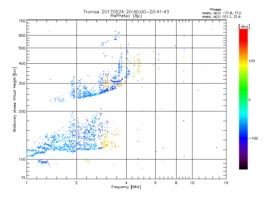This screenshot has width=266, height=199.
Task: Click the x-axis tick label '8'
Action: tap(176, 183)
